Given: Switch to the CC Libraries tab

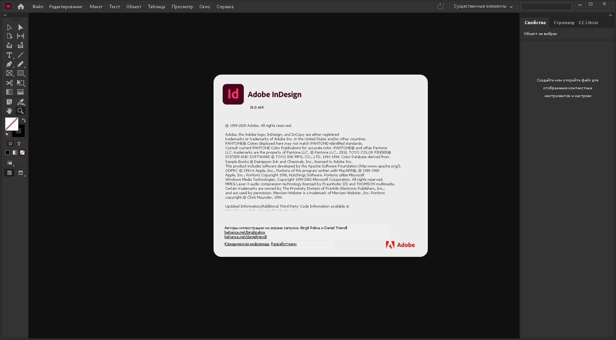Looking at the screenshot, I should 588,23.
